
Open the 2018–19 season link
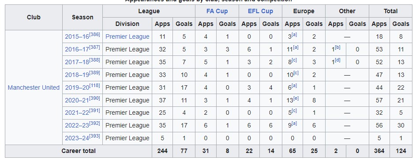(77, 75)
